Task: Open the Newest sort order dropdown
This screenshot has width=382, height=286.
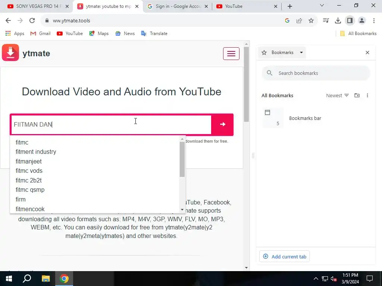Action: click(x=337, y=96)
